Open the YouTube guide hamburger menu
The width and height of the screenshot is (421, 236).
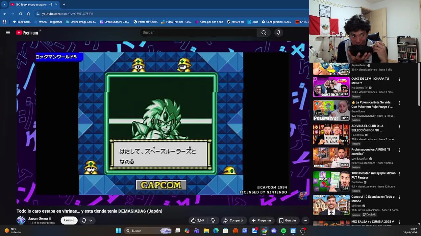tap(8, 32)
